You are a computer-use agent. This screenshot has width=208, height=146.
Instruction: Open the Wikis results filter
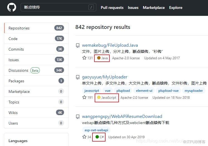coord(36,113)
